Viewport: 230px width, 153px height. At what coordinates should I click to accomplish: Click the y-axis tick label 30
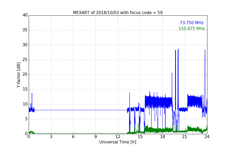[25, 45]
